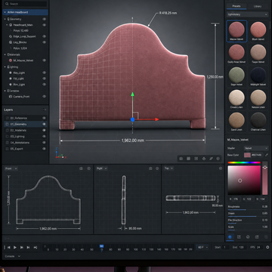Hide the 02_Materials layer
272x272 pixels.
click(45, 130)
